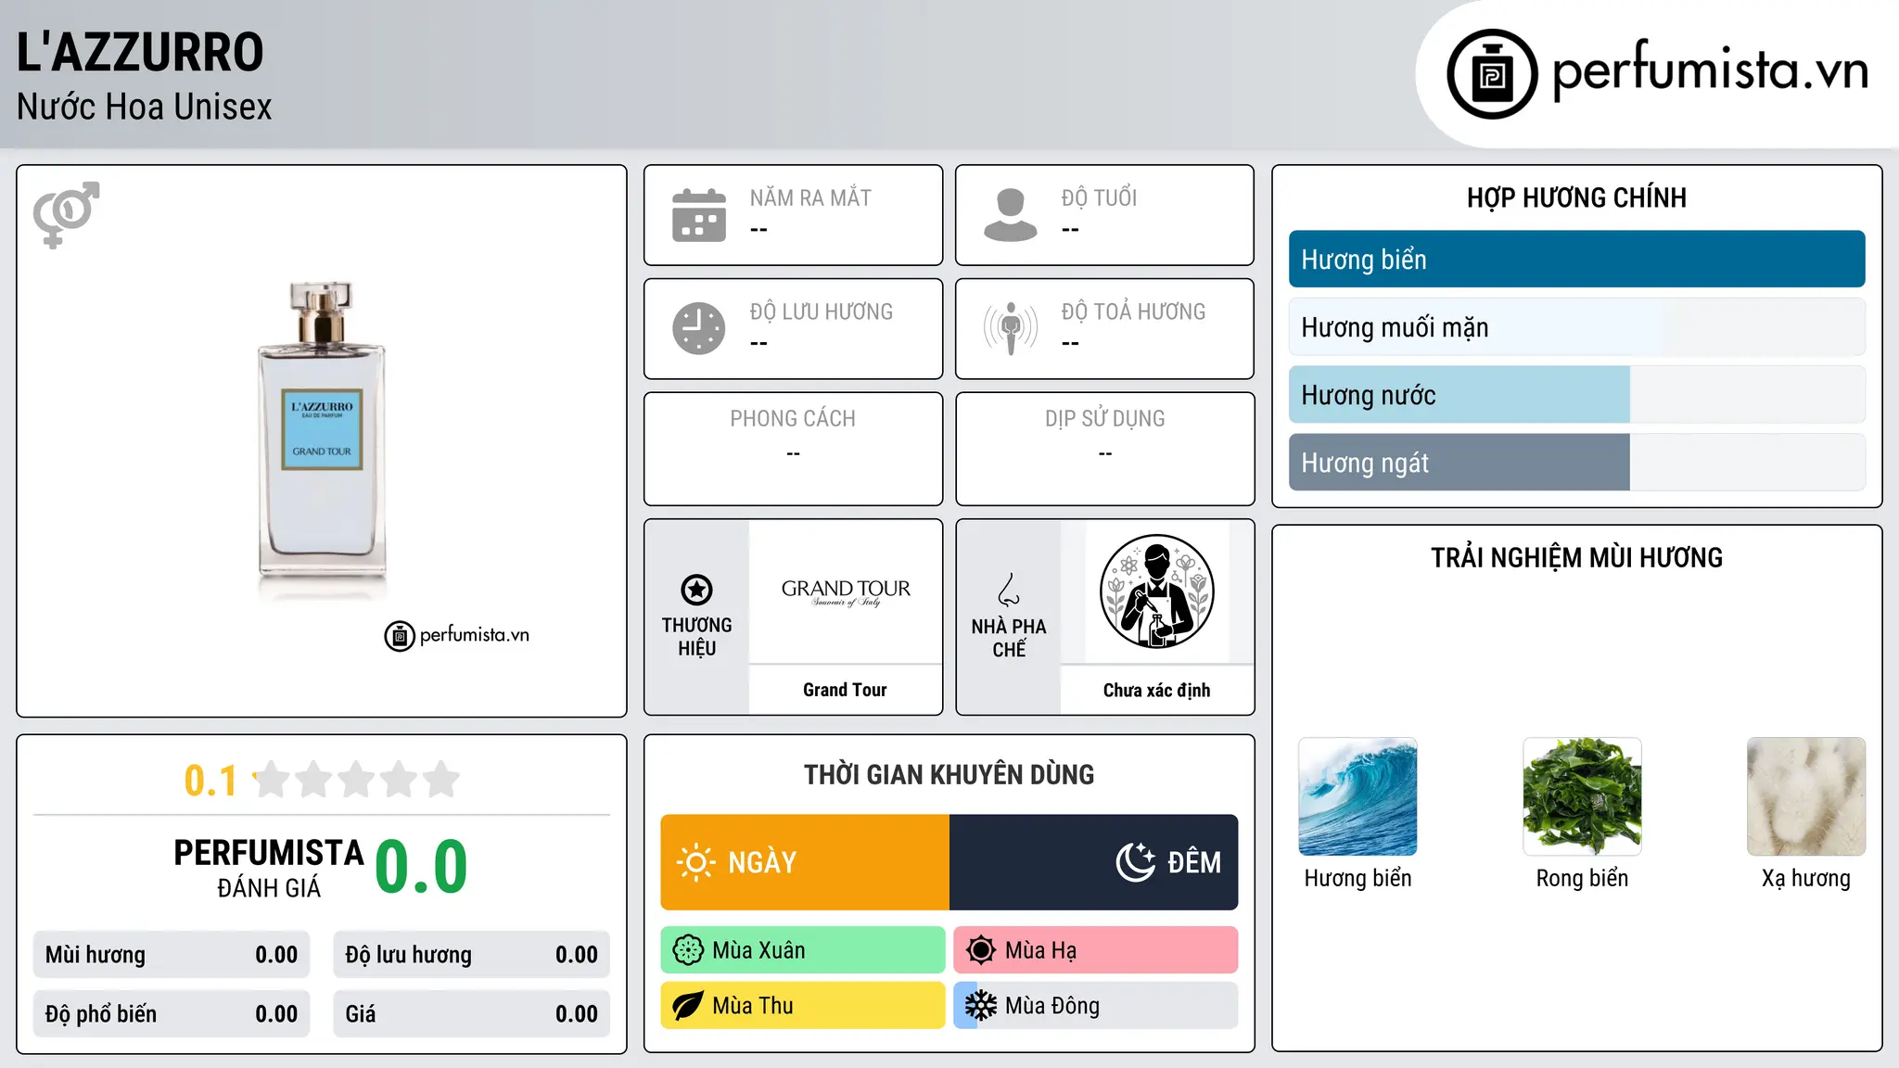Click the Grand Tour brand logo image
The height and width of the screenshot is (1068, 1899).
(x=846, y=591)
